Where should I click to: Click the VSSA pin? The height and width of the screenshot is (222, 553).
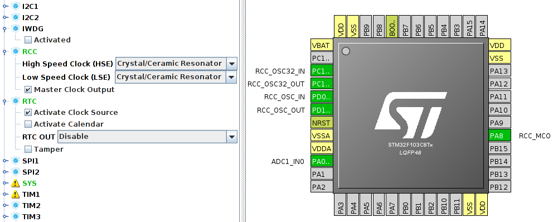coord(322,136)
